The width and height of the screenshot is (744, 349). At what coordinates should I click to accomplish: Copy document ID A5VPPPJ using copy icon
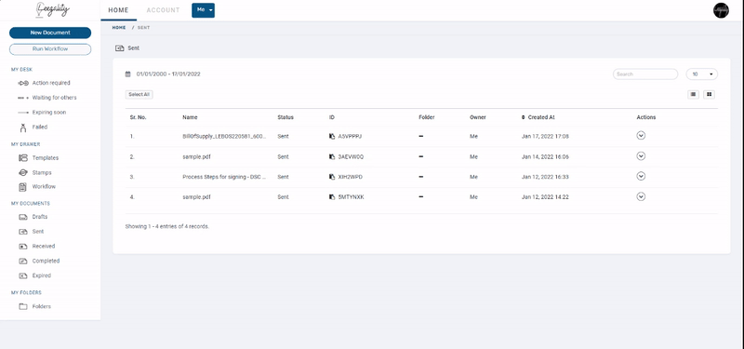[332, 136]
